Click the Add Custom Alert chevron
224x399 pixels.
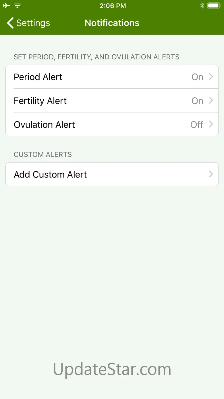click(211, 174)
